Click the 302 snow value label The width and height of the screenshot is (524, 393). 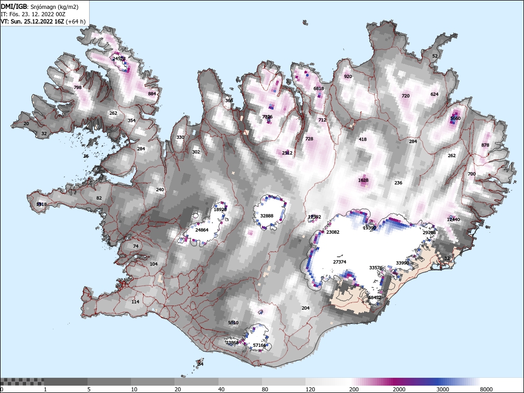click(196, 152)
